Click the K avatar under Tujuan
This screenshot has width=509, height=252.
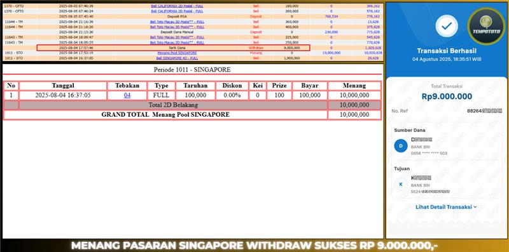point(401,184)
